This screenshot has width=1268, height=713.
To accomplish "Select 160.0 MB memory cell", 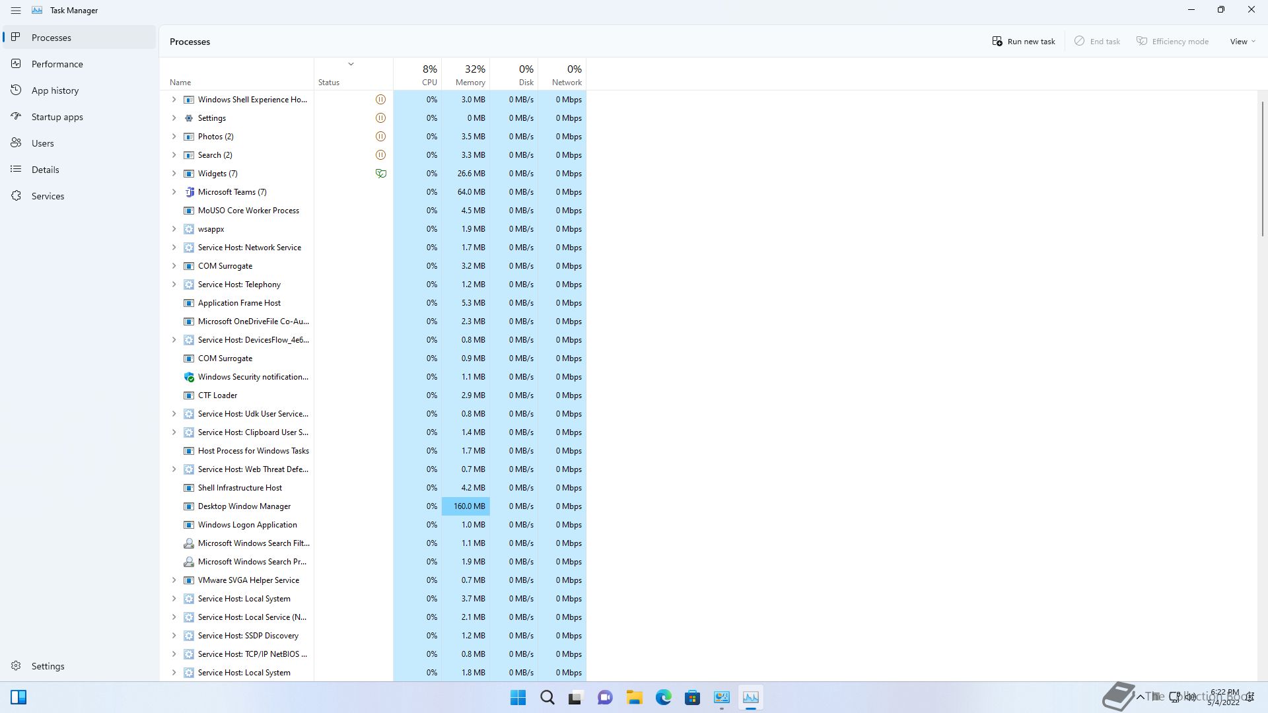I will (x=466, y=506).
